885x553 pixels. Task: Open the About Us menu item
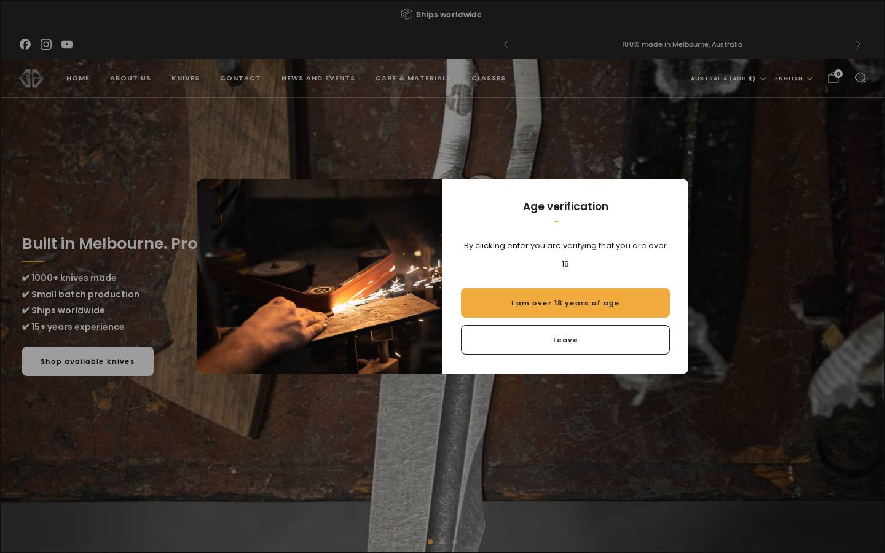click(130, 78)
